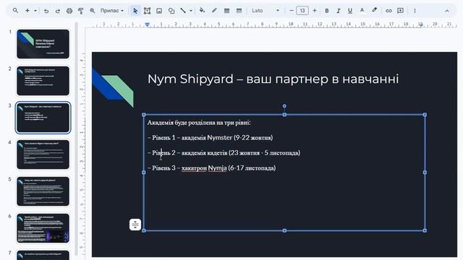Open the text color picker

coord(362,11)
